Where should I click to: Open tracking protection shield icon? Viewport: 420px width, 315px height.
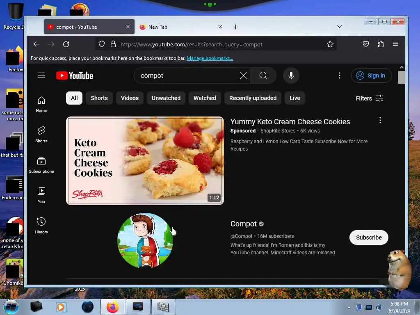click(102, 44)
